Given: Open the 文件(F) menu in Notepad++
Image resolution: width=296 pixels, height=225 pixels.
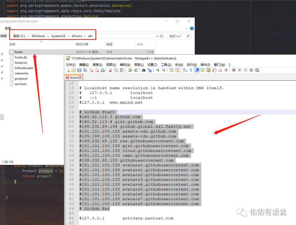Looking at the screenshot, I should point(71,65).
